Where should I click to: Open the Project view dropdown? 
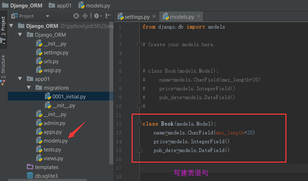click(x=48, y=16)
